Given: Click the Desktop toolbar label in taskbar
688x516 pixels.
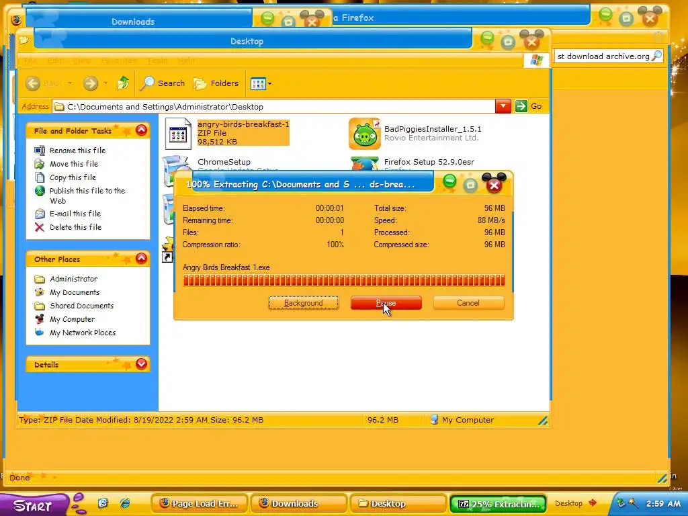Looking at the screenshot, I should pos(568,503).
